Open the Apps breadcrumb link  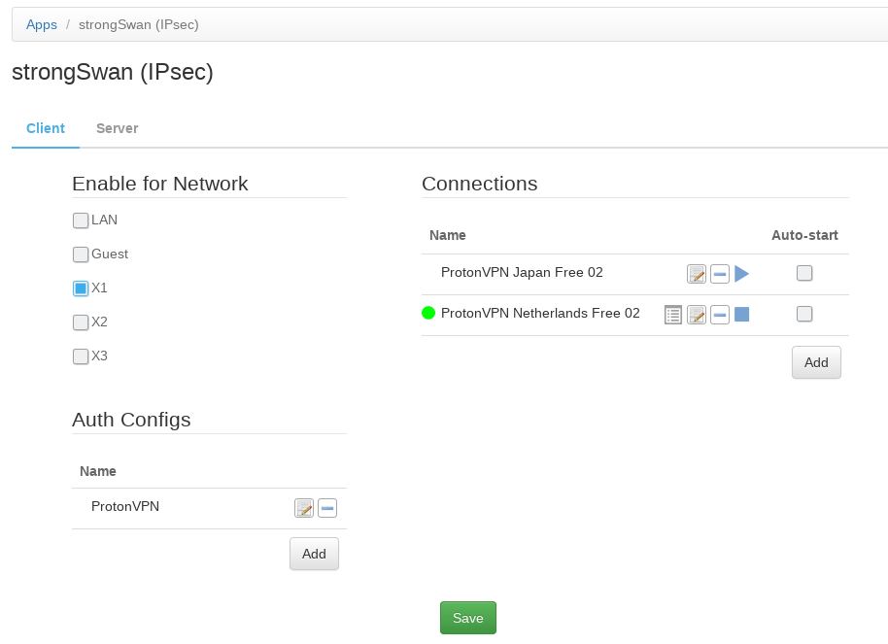pyautogui.click(x=42, y=24)
